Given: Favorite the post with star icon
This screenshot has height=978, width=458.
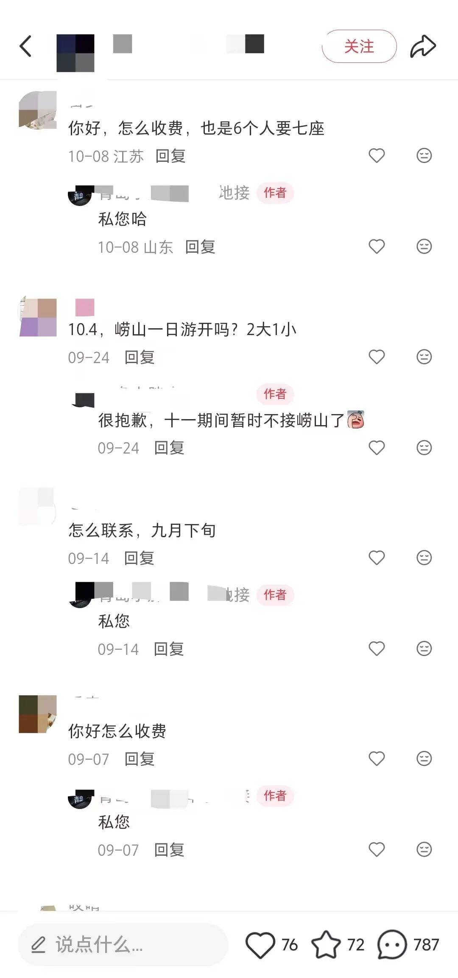Looking at the screenshot, I should click(x=326, y=945).
